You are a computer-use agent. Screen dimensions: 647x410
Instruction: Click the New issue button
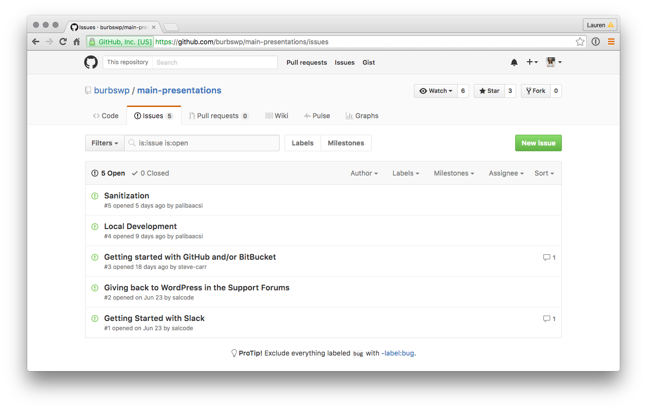(538, 143)
